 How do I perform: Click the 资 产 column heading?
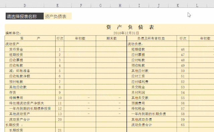[30, 38]
